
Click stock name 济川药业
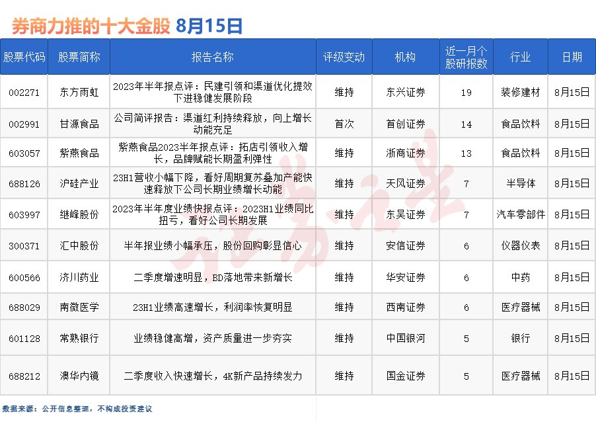click(x=79, y=277)
